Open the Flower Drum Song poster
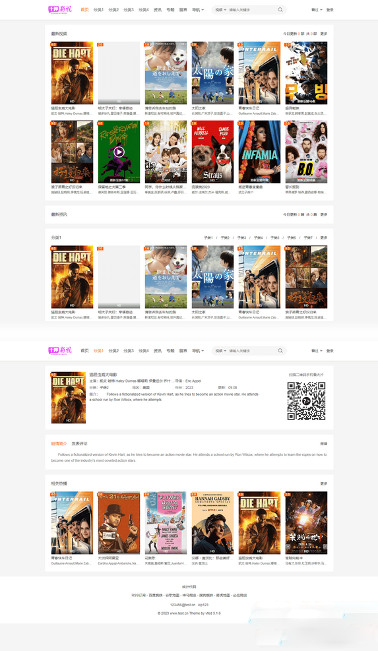378x651 pixels. coord(166,522)
